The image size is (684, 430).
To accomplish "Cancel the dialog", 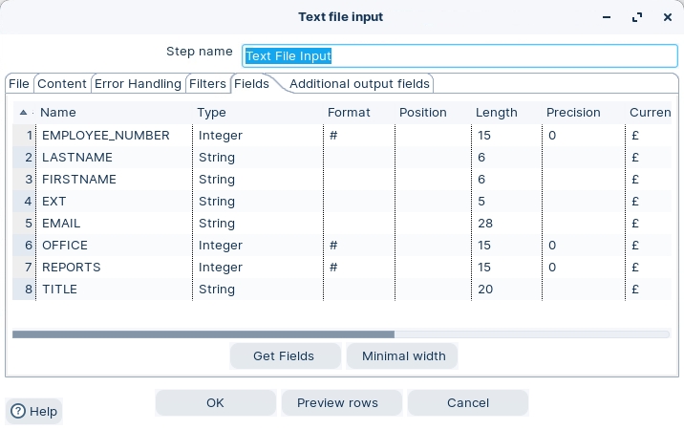I will click(x=468, y=402).
